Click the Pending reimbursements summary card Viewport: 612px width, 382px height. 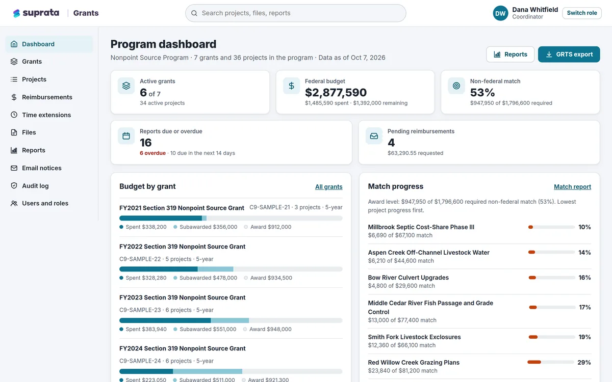pyautogui.click(x=479, y=143)
